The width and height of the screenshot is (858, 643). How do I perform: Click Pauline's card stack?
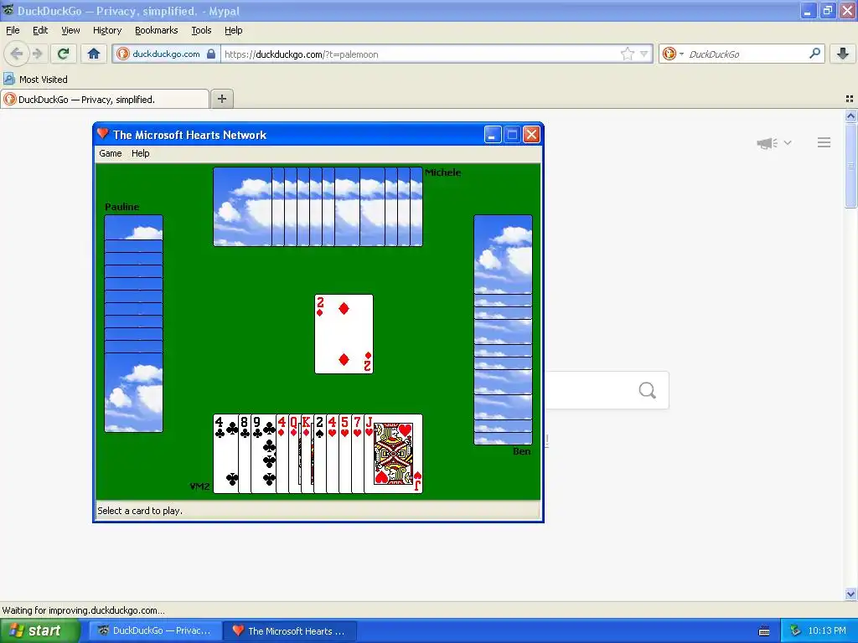coord(133,324)
